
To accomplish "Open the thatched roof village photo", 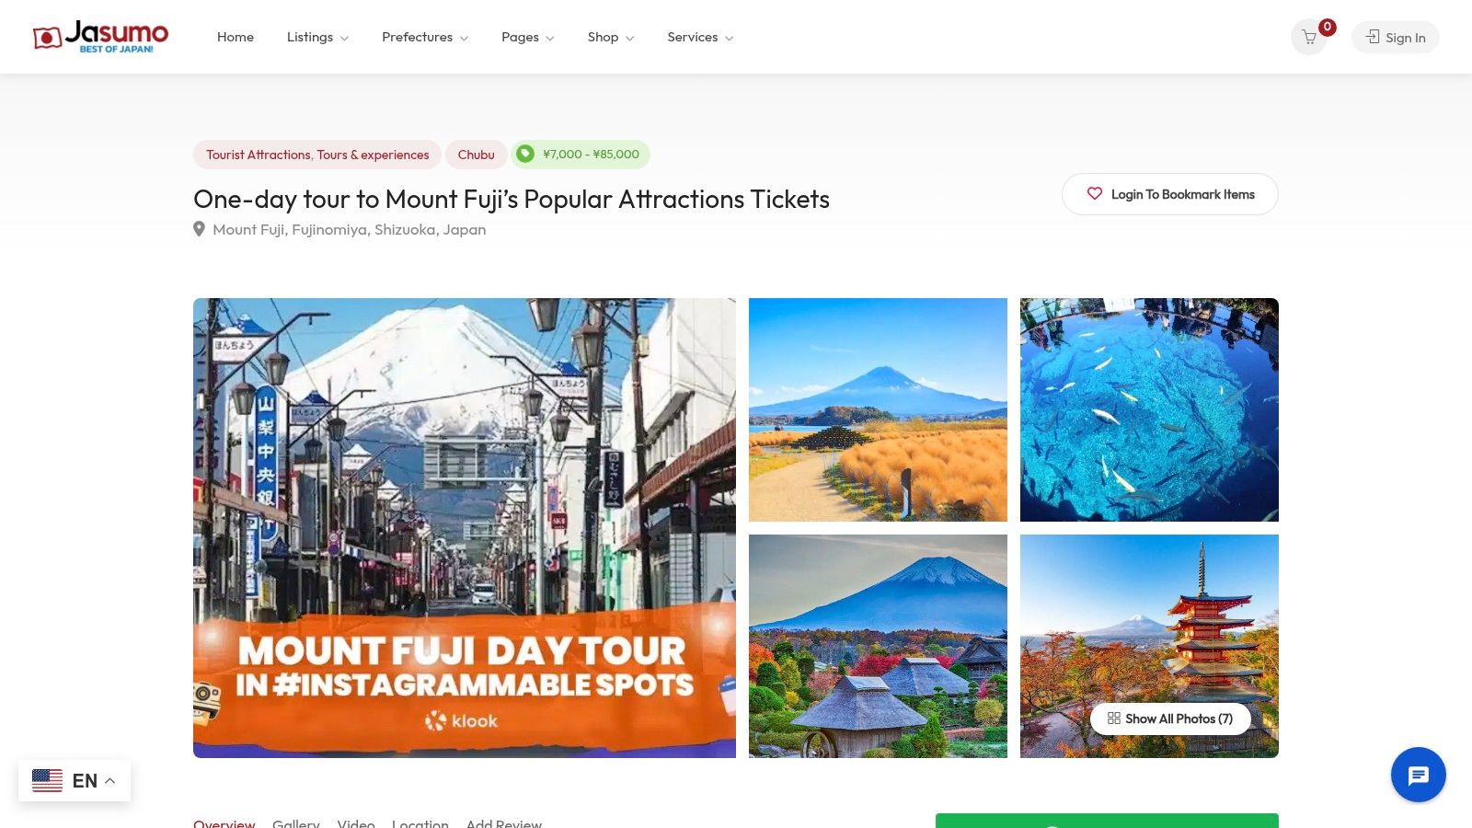I will (x=878, y=646).
